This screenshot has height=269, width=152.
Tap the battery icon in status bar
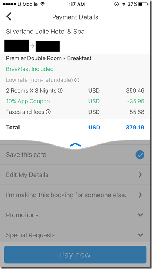[143, 4]
